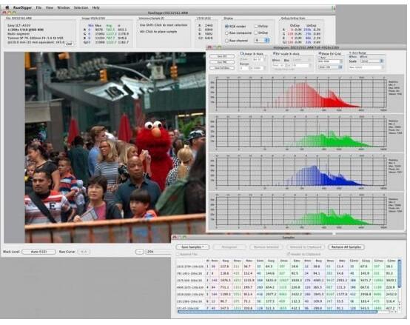Click the EXIF button under file info
This screenshot has width=410, height=325.
[x=69, y=44]
